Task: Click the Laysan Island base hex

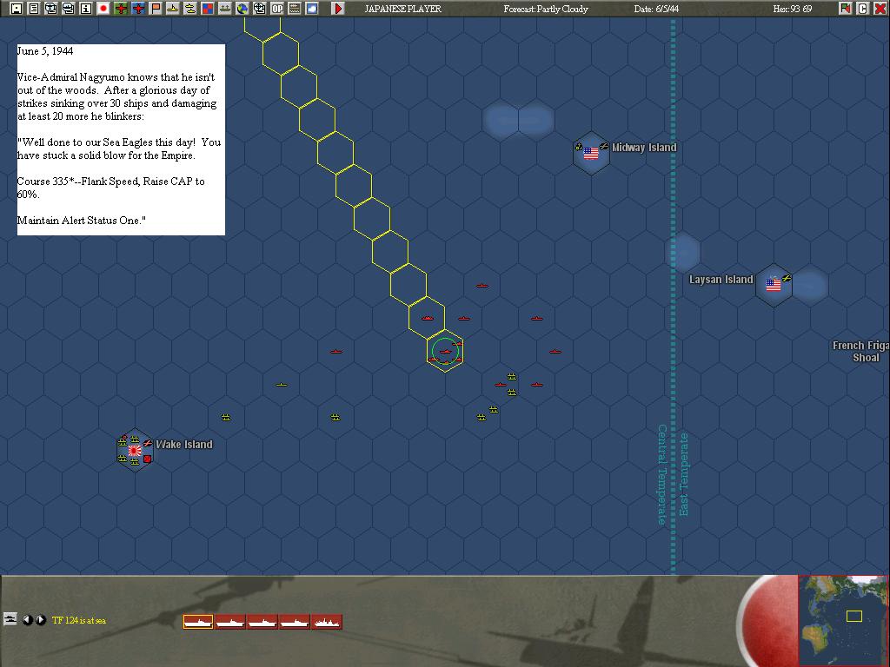Action: [774, 285]
